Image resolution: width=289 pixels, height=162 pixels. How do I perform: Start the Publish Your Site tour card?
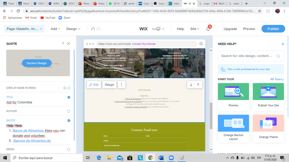pos(268,97)
